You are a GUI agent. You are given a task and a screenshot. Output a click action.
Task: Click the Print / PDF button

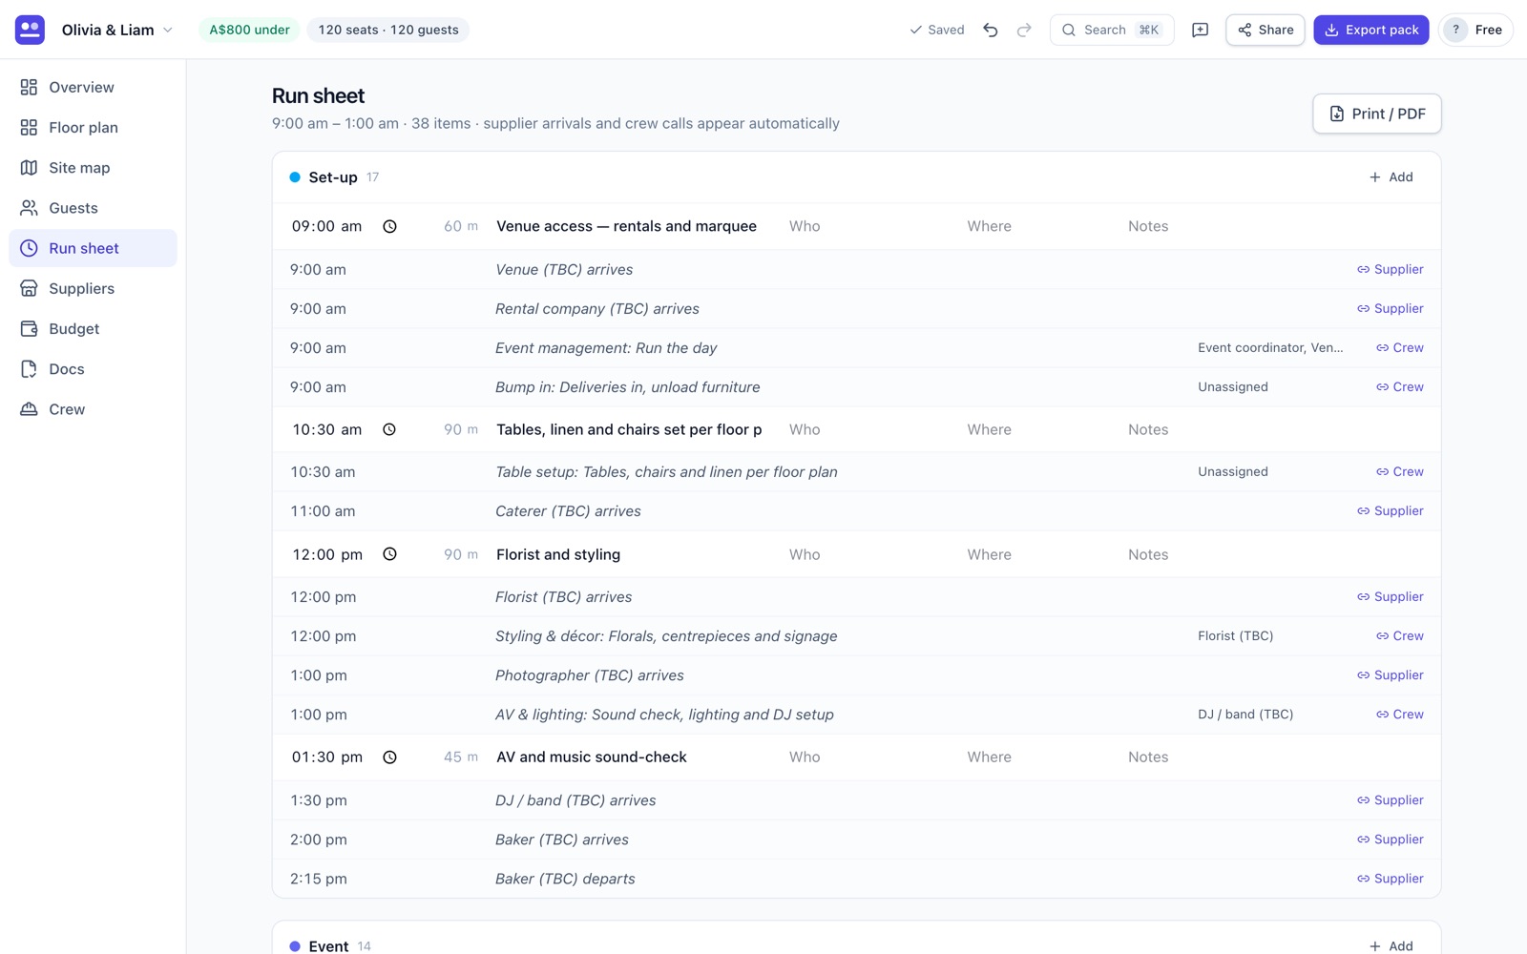1376,114
